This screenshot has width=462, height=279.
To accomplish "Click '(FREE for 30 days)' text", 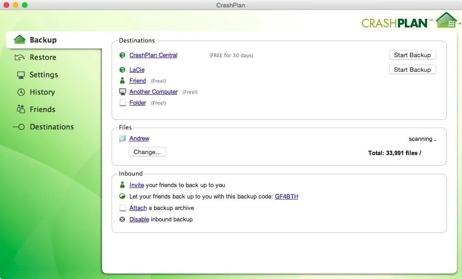I will [231, 55].
